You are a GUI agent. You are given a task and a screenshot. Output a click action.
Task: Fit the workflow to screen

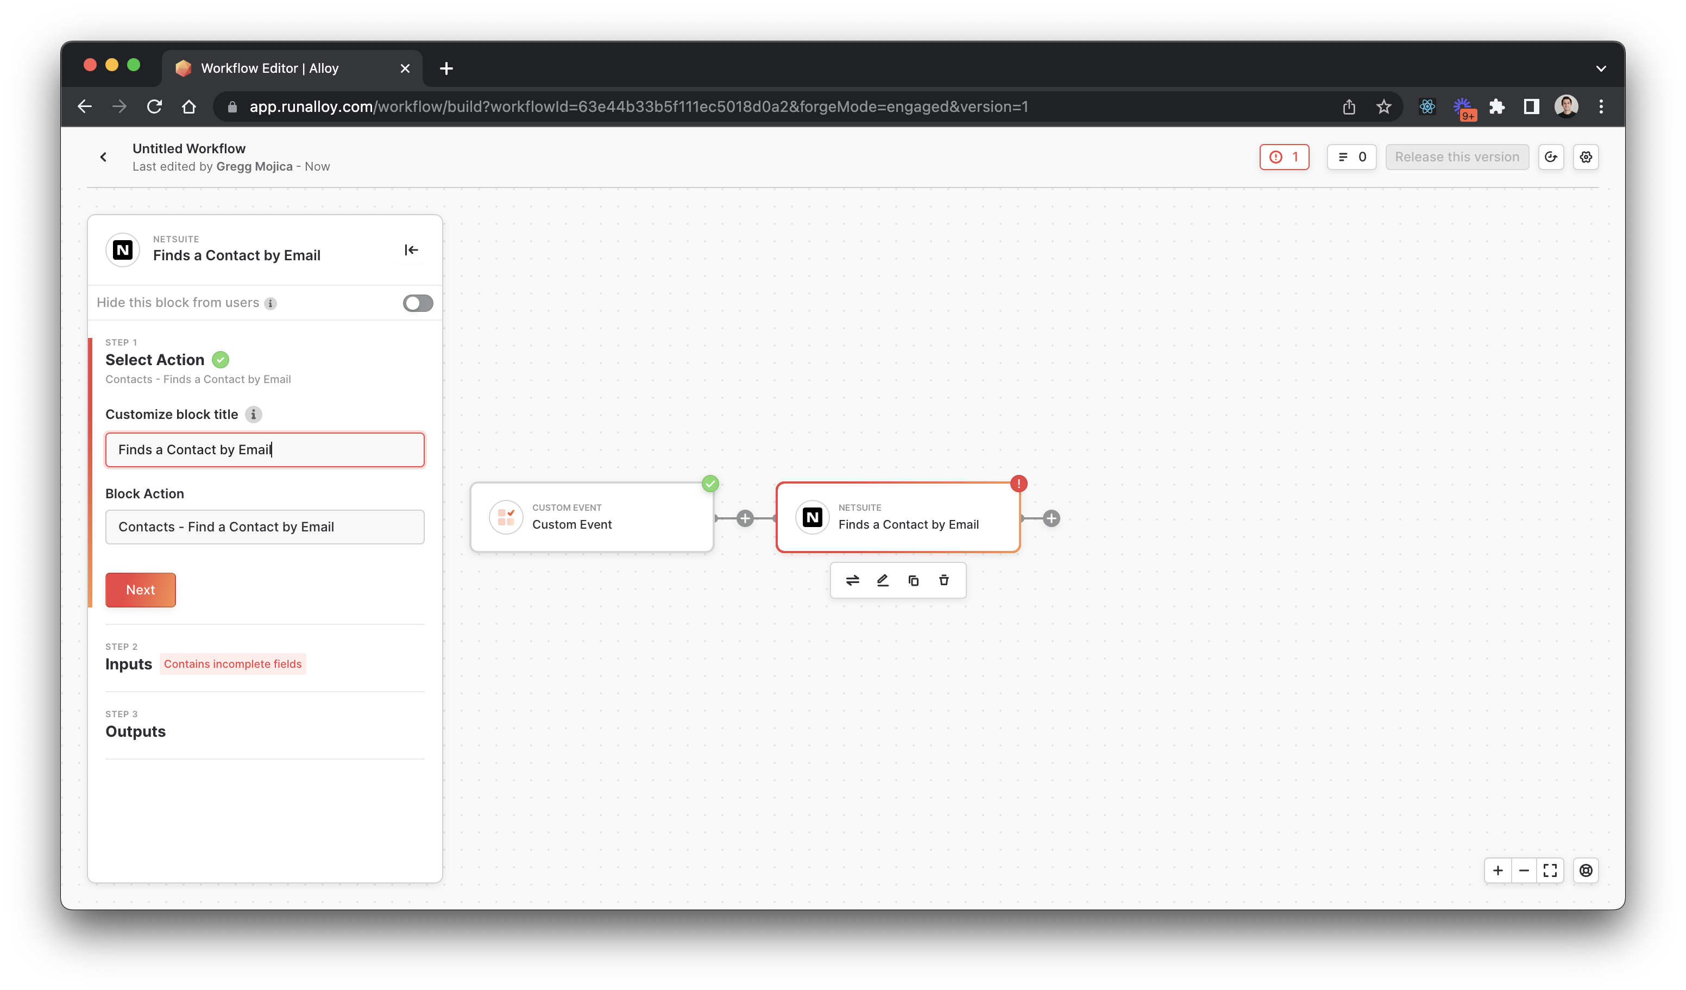pos(1550,870)
